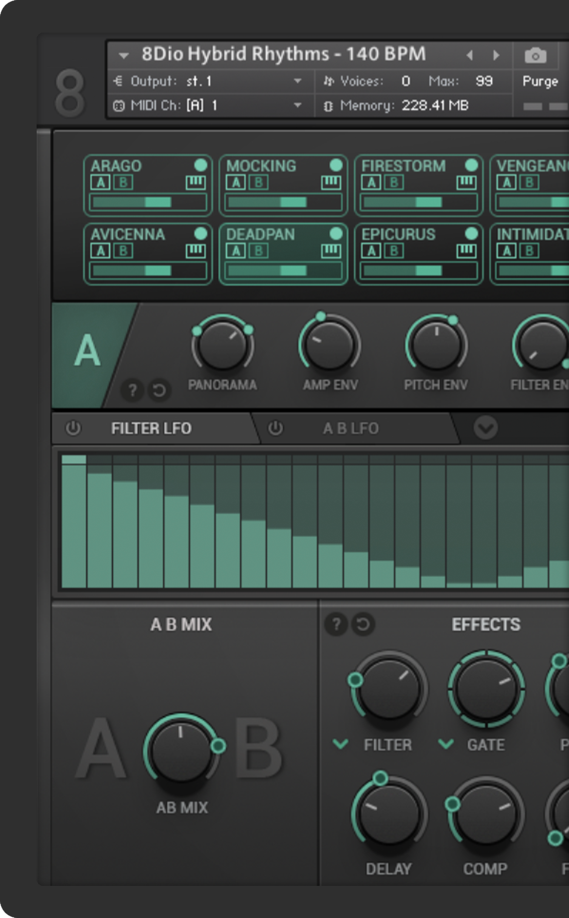Select layer B on EPICURUS slot
The height and width of the screenshot is (918, 569).
394,250
